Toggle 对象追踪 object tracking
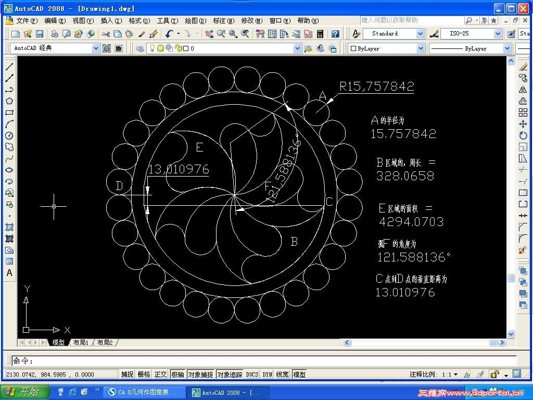This screenshot has height=400, width=533. click(x=230, y=374)
